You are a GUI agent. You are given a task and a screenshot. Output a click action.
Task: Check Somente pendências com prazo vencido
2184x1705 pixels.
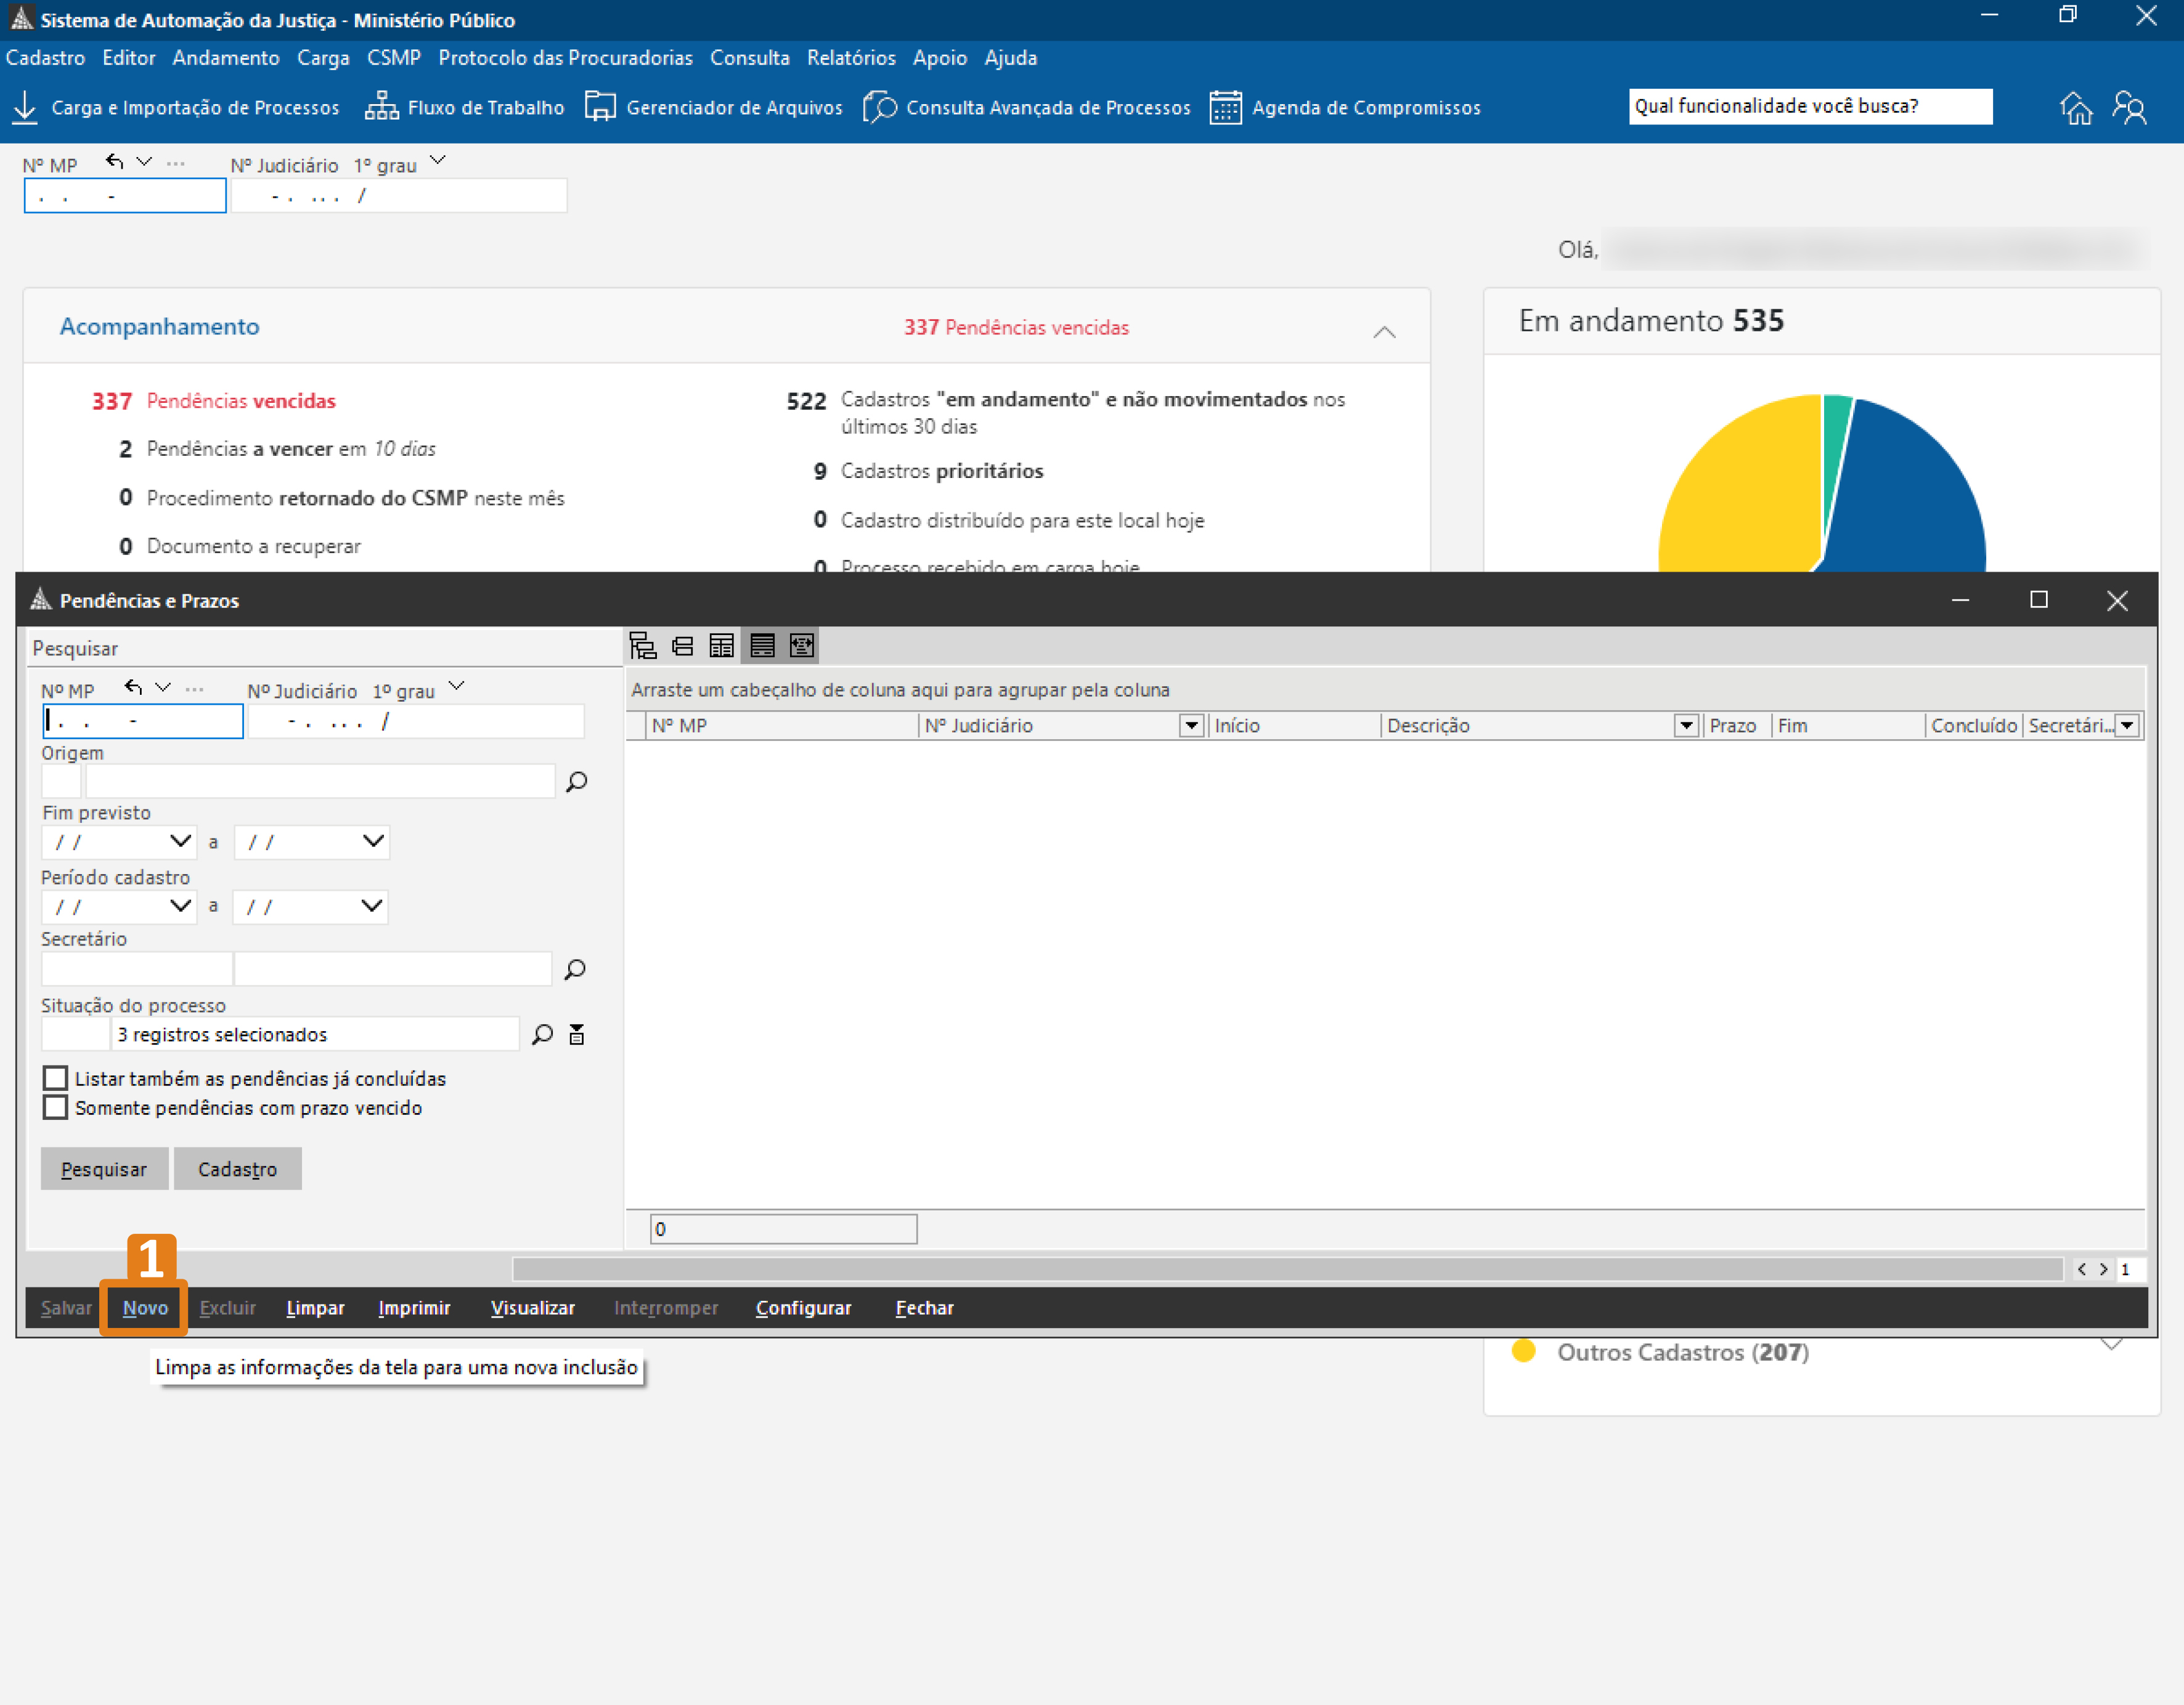point(56,1108)
